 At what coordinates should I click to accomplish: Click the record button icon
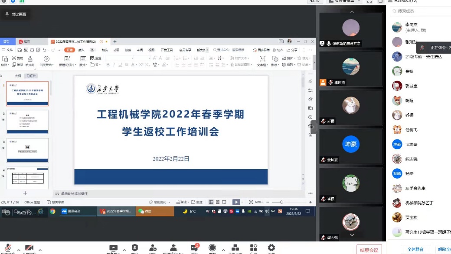(212, 248)
